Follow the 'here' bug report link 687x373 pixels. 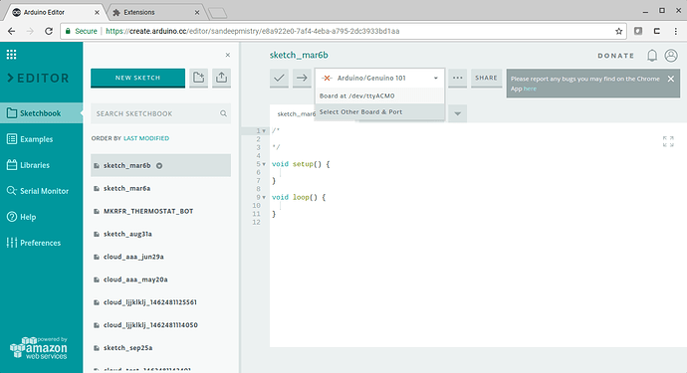pyautogui.click(x=530, y=89)
